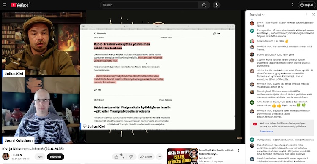
Task: Click the subscriber count '33.5K subscribers'
Action: click(x=20, y=159)
